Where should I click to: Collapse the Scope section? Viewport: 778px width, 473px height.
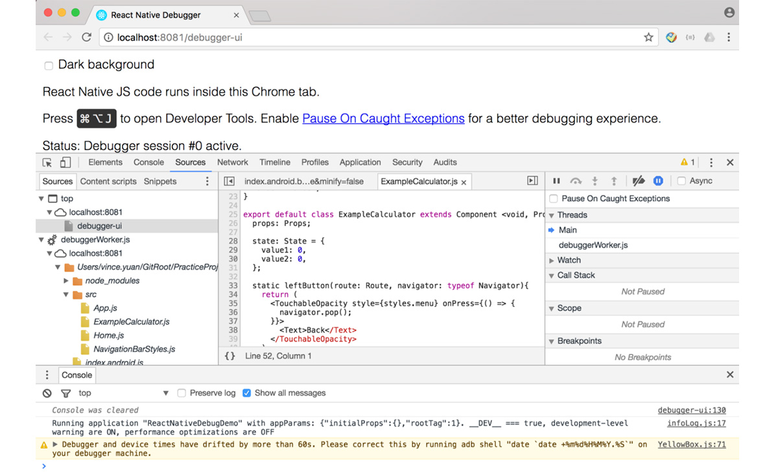(552, 308)
